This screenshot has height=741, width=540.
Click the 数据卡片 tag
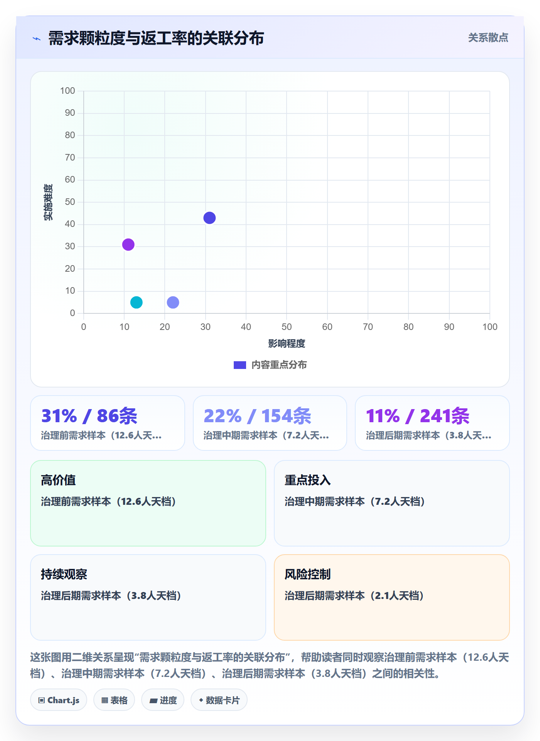pyautogui.click(x=219, y=700)
